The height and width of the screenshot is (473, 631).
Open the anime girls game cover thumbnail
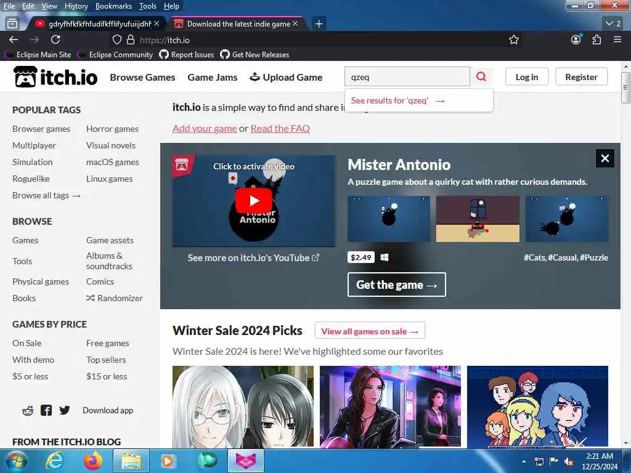[243, 406]
